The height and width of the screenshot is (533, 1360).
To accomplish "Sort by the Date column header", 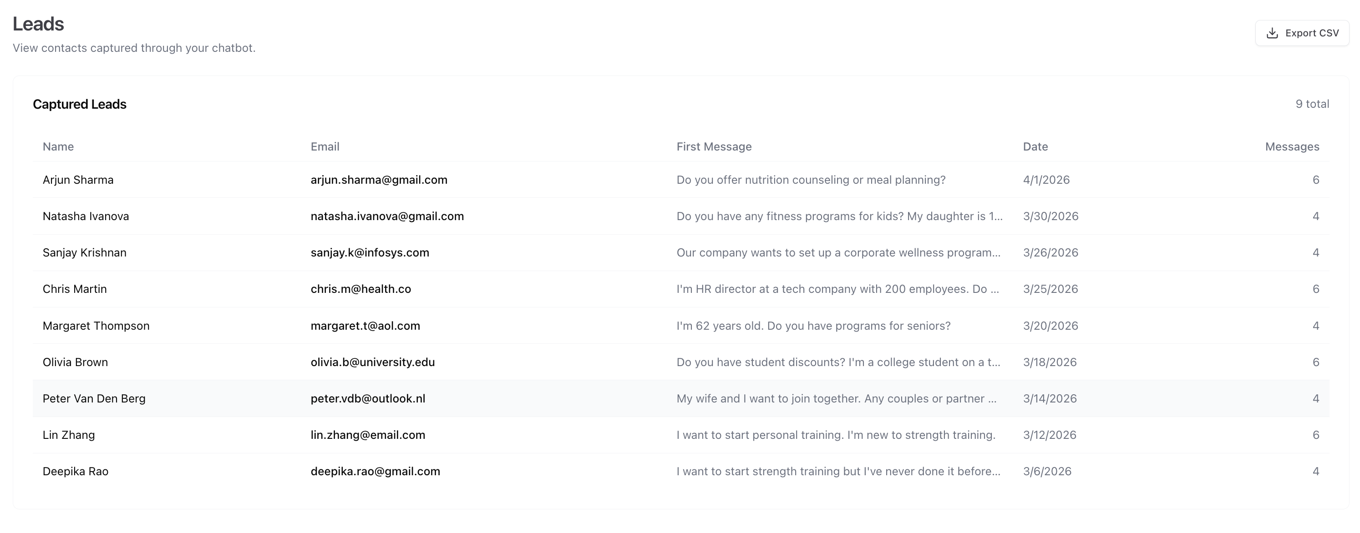I will pos(1035,147).
